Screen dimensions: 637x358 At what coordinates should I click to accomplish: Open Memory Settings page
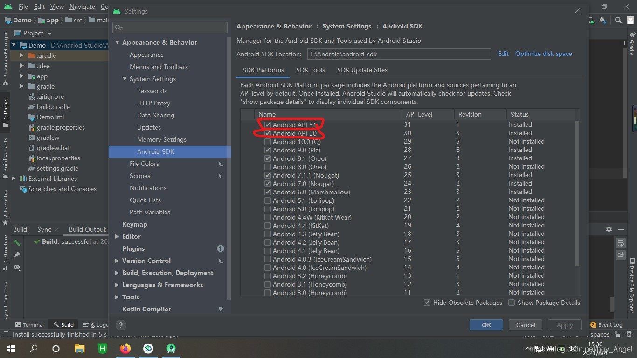coord(161,139)
